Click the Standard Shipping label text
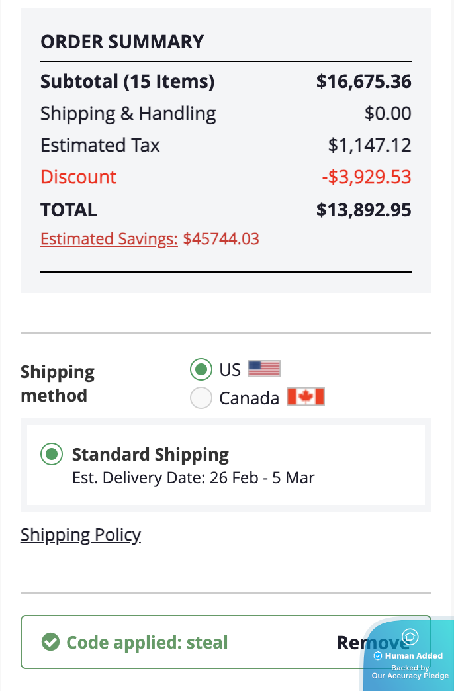 click(150, 455)
